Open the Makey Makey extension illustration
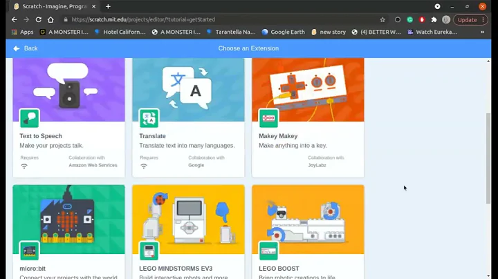This screenshot has height=279, width=498. pos(308,90)
